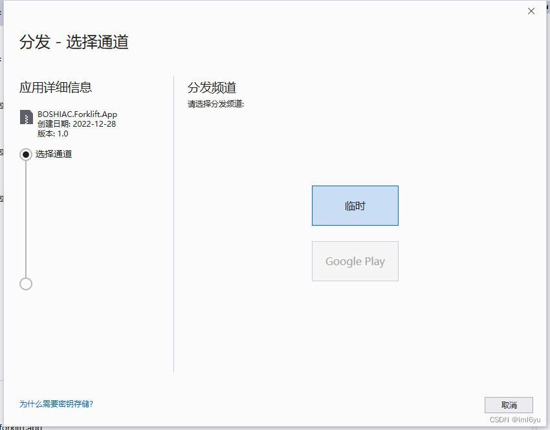Open the 为什么需要密钥存储 help link

pyautogui.click(x=55, y=403)
